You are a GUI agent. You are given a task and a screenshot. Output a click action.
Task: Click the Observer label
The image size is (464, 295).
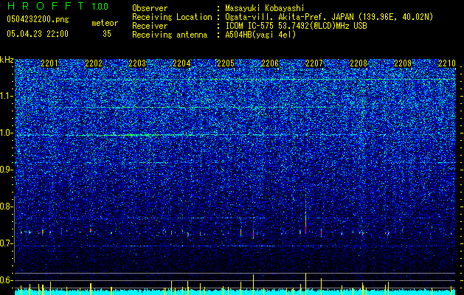tap(150, 8)
